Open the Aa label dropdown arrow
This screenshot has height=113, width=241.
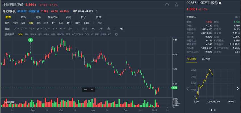(x=64, y=29)
